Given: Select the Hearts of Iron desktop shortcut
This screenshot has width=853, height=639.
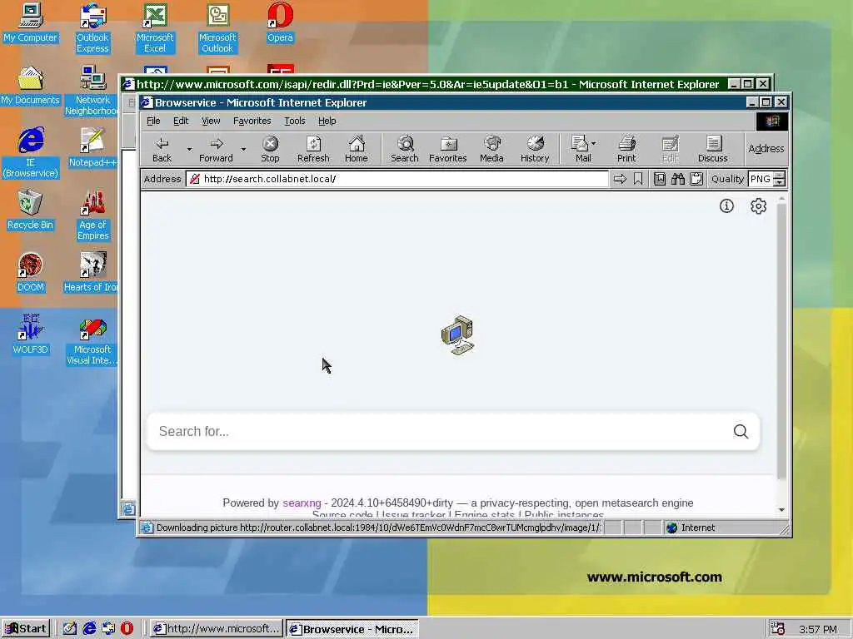Looking at the screenshot, I should [92, 273].
